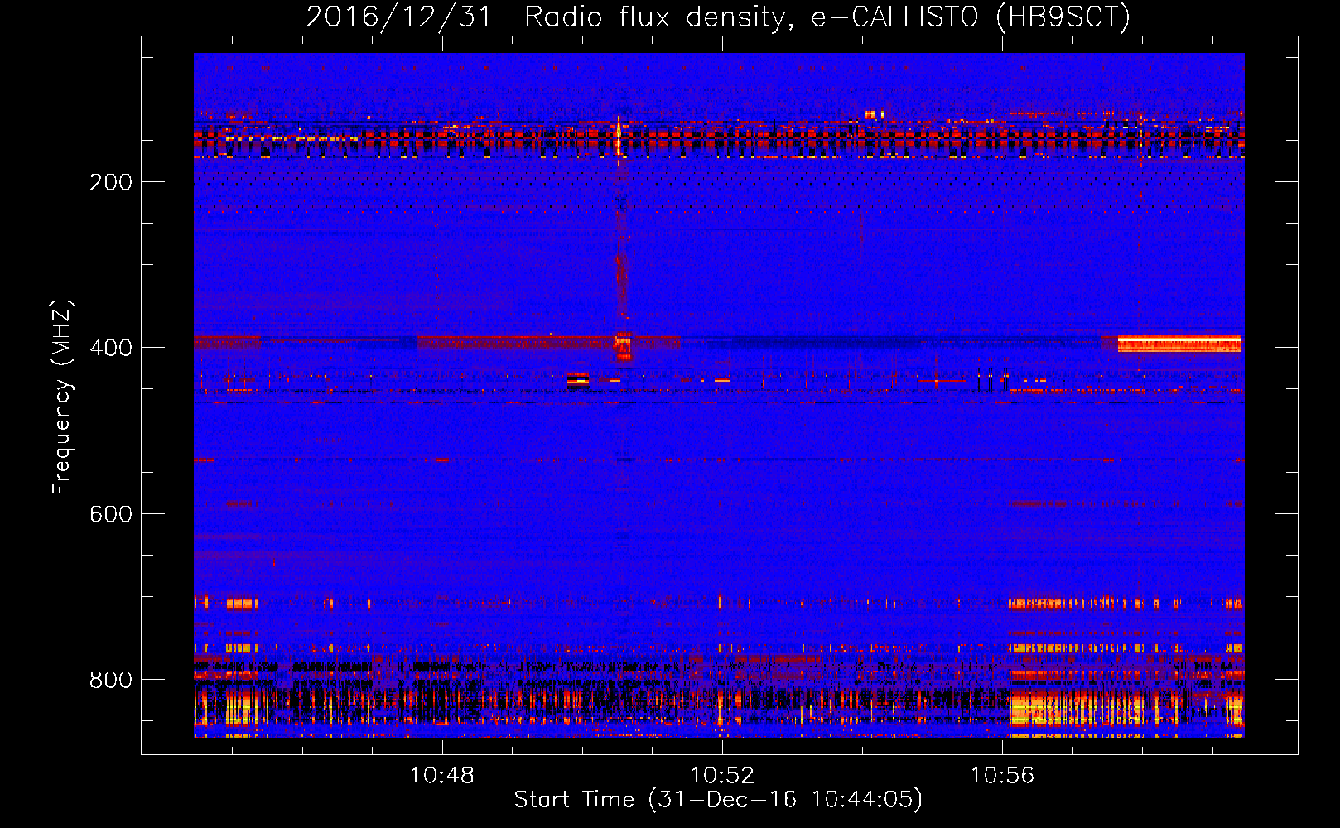Click the 600 frequency tick label
Screen dimensions: 1340x828
point(111,514)
